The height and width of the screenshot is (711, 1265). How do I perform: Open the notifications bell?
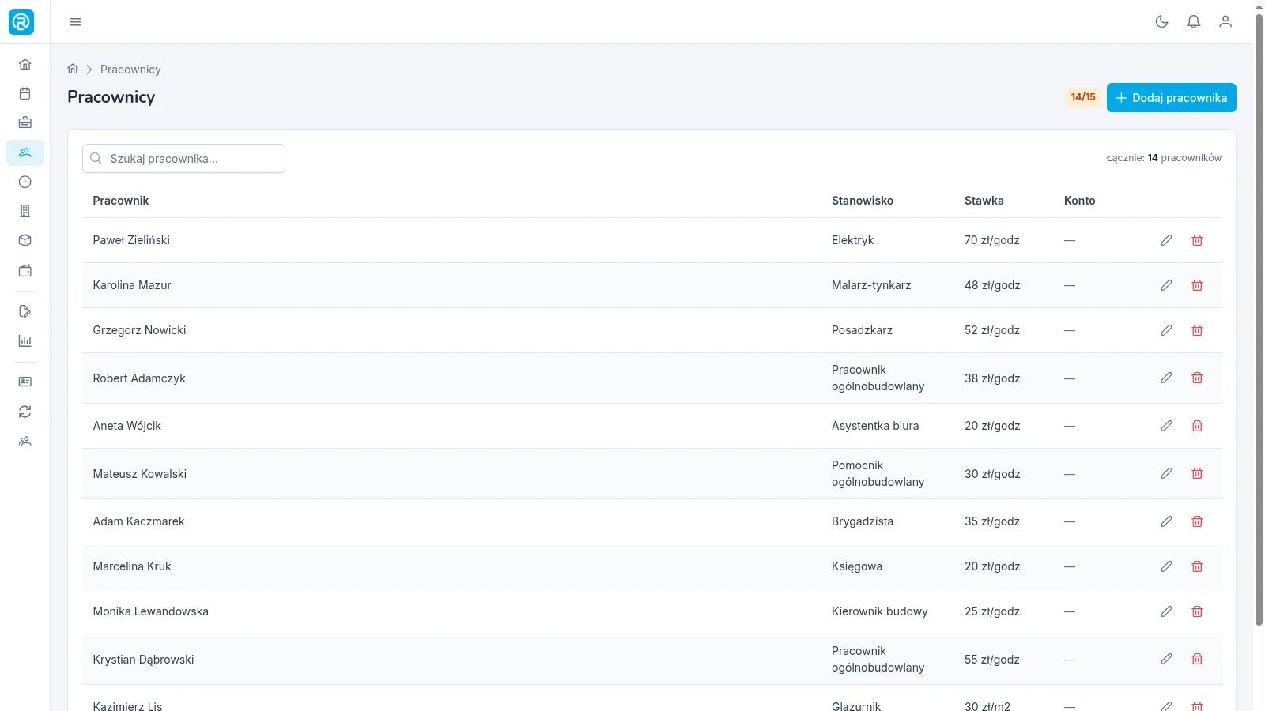tap(1193, 21)
